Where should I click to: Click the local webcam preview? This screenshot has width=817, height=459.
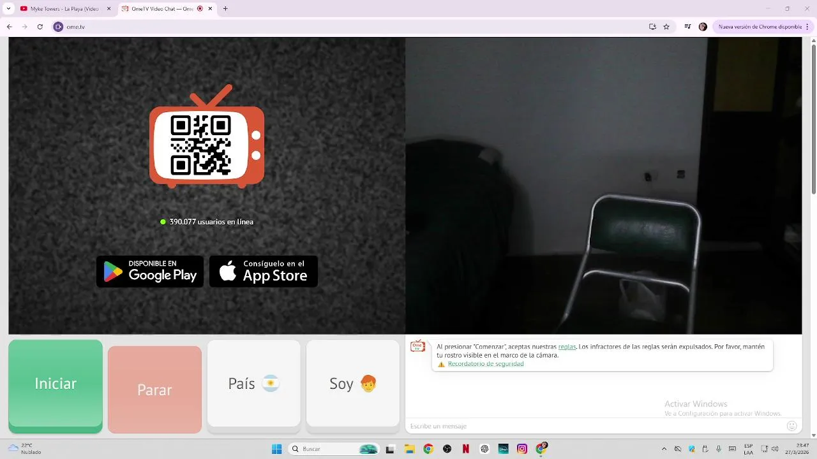tap(604, 186)
